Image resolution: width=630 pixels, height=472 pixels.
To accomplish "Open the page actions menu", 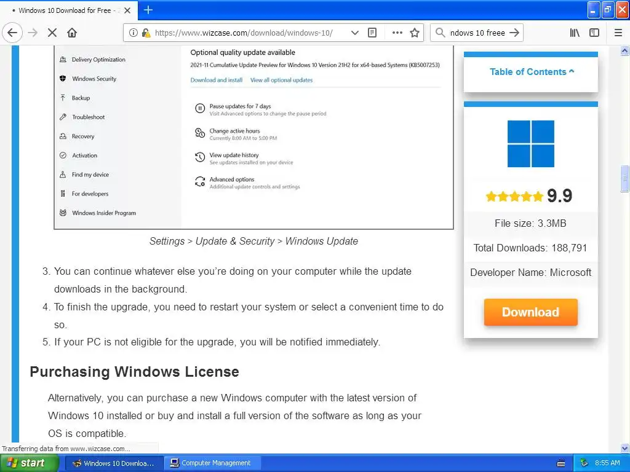I will tap(397, 33).
